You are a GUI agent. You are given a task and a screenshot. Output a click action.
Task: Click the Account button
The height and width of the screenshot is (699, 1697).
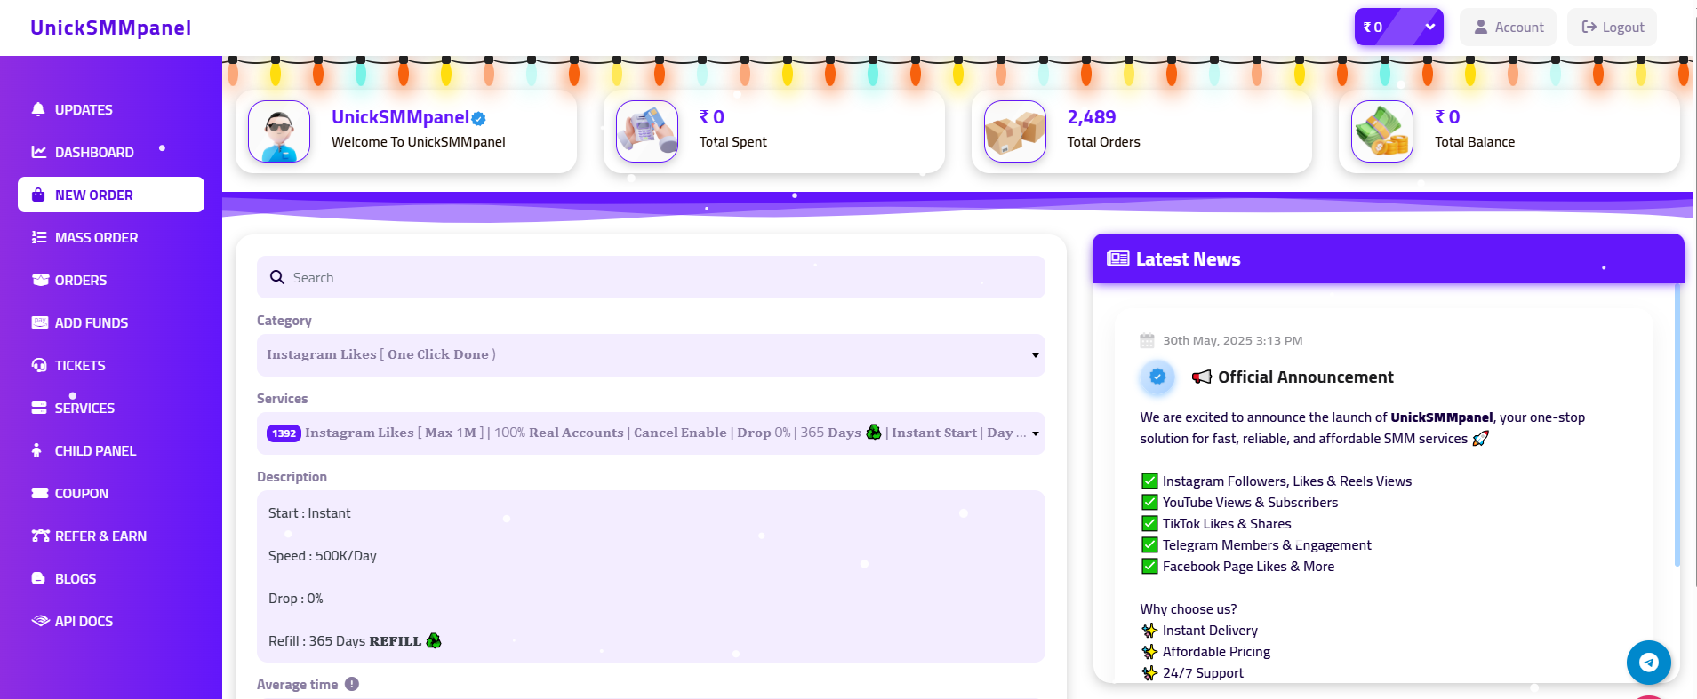pyautogui.click(x=1509, y=27)
